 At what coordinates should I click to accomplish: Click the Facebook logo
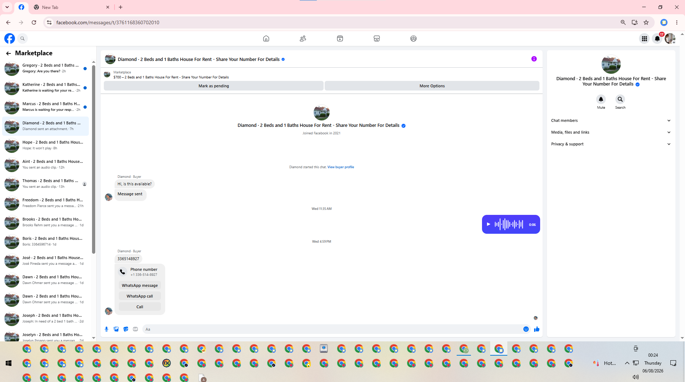point(10,38)
